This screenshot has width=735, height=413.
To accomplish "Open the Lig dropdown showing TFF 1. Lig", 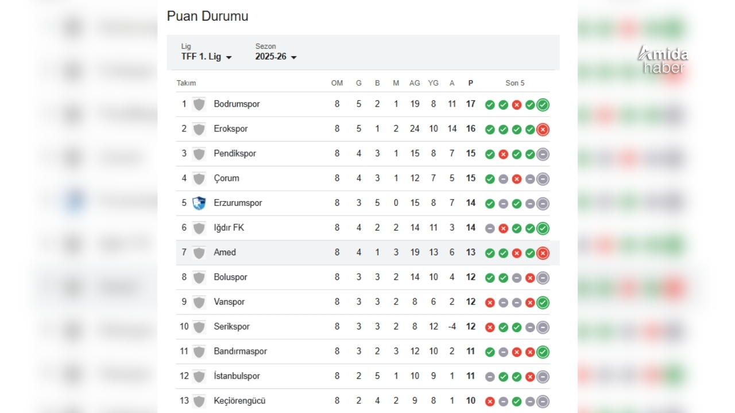I will (x=206, y=56).
